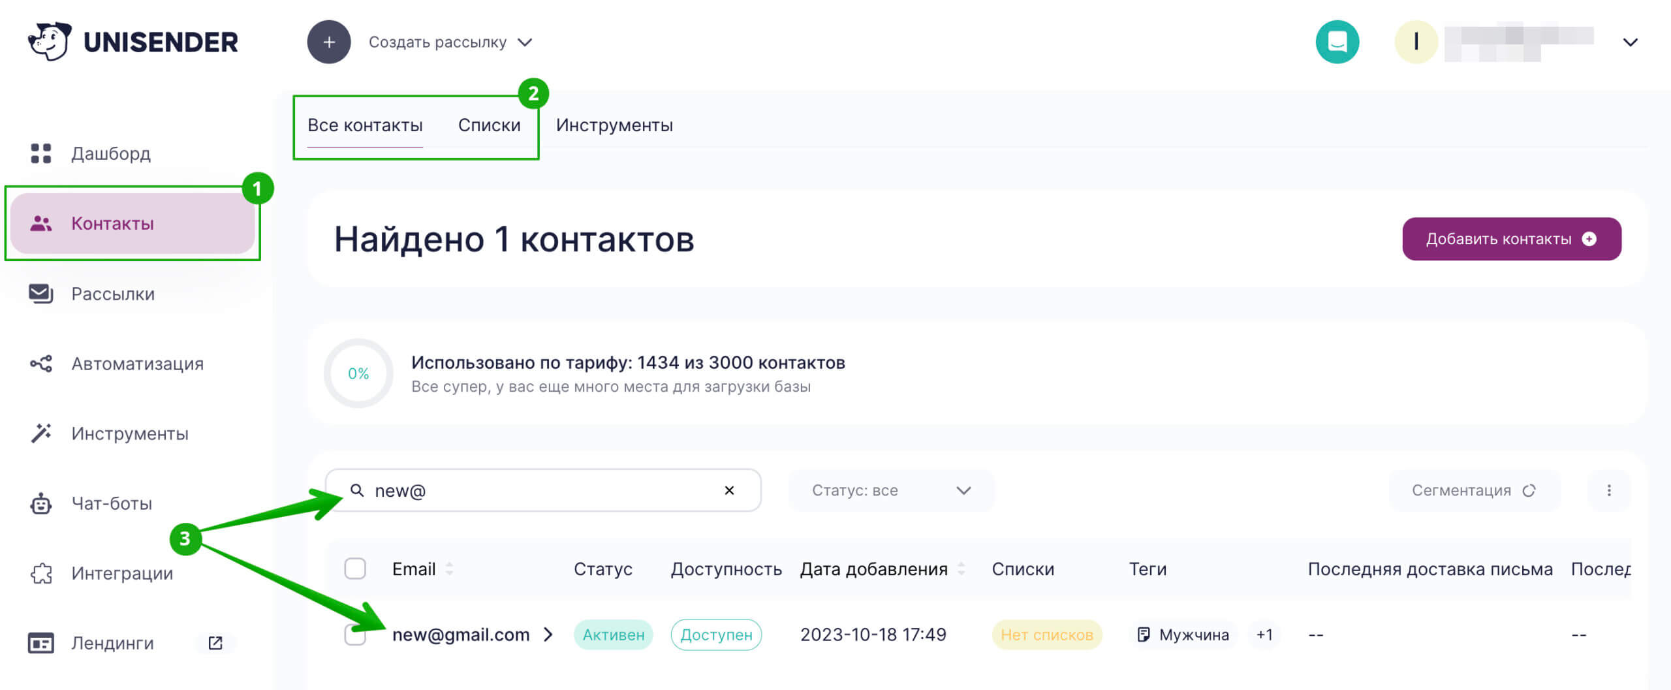Viewport: 1671px width, 690px height.
Task: Open the three-dot more options menu
Action: [1609, 490]
